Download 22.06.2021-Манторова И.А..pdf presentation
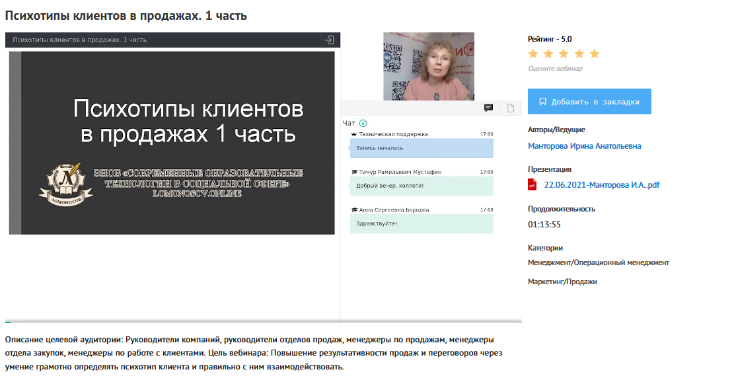 [601, 185]
